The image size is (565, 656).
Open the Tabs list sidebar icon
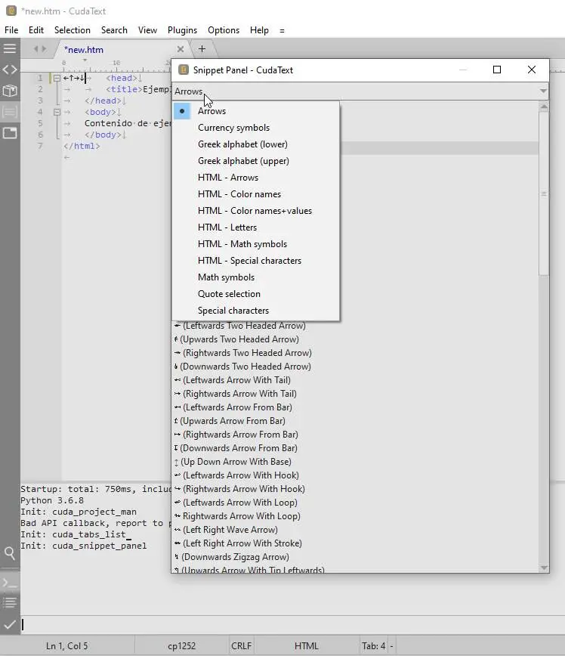pyautogui.click(x=10, y=133)
